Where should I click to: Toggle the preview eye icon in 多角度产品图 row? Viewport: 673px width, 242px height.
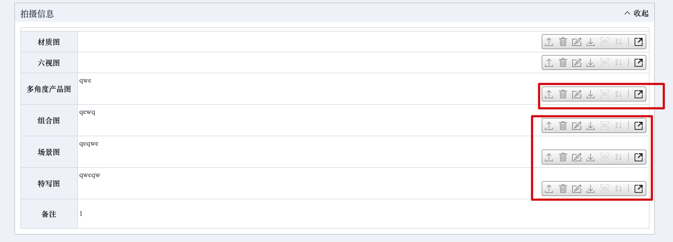click(x=604, y=94)
